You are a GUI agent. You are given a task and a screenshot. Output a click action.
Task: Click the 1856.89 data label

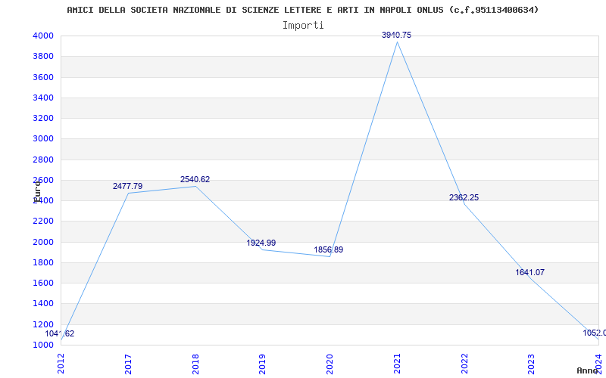click(x=328, y=249)
